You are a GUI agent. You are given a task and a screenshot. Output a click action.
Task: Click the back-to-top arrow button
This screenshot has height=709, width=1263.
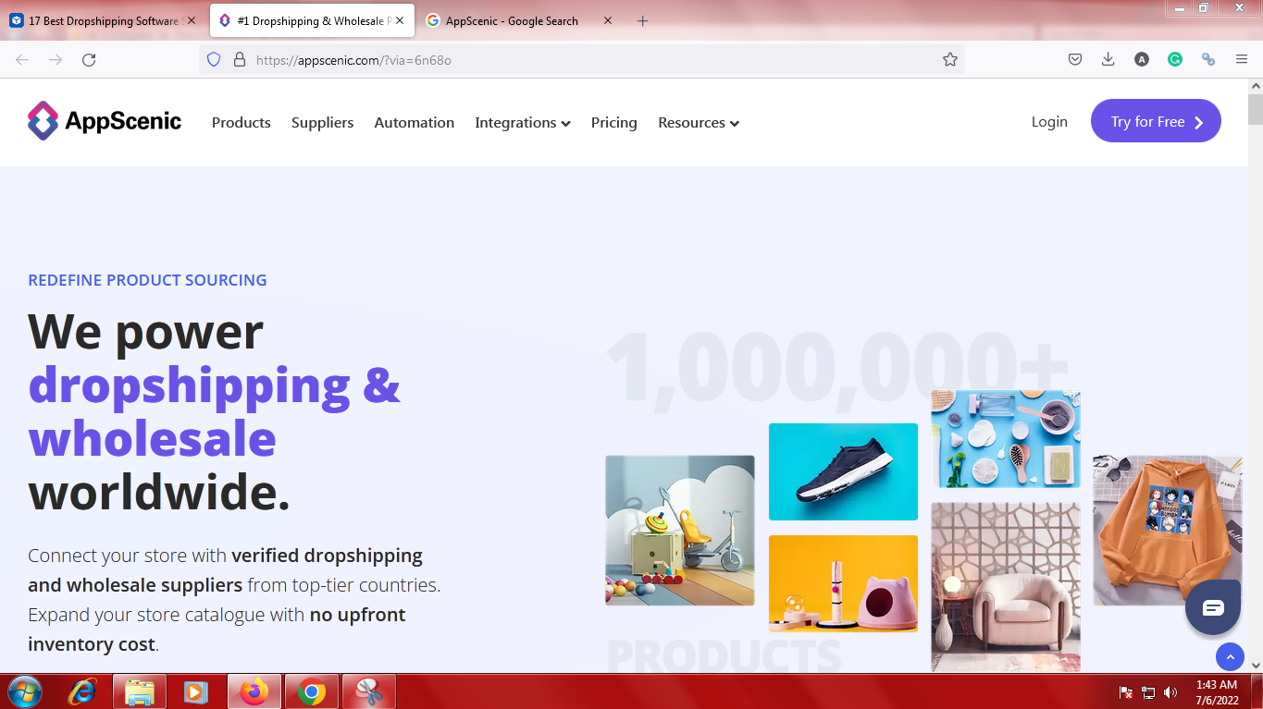point(1230,657)
